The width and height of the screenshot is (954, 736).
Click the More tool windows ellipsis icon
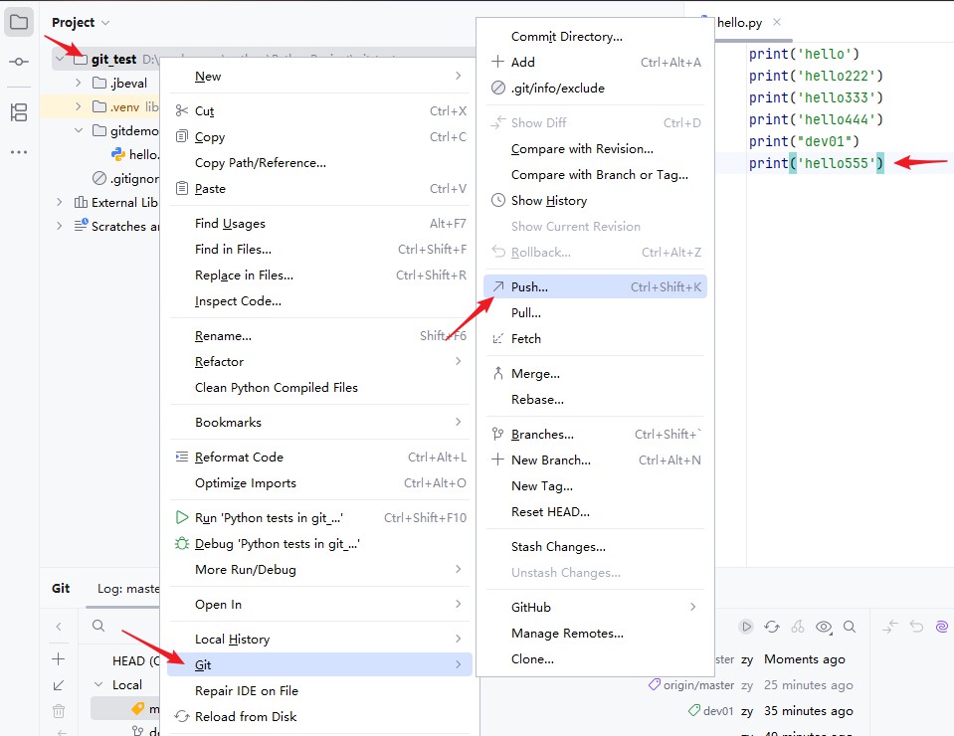click(x=19, y=152)
